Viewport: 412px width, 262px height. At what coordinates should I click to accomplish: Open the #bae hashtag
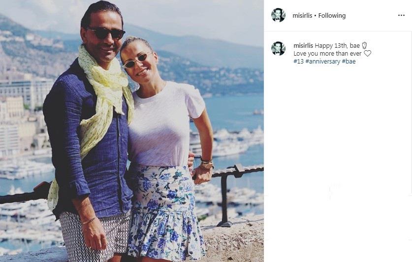pyautogui.click(x=349, y=61)
